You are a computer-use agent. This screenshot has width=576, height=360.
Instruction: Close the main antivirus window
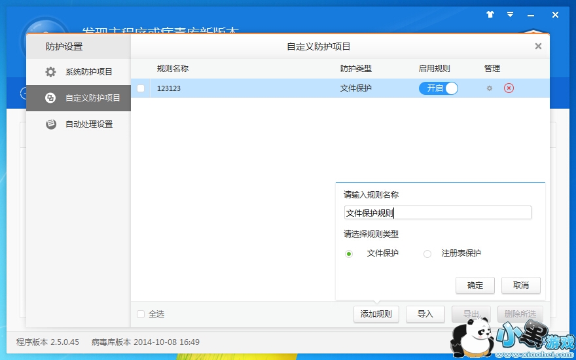pos(555,15)
